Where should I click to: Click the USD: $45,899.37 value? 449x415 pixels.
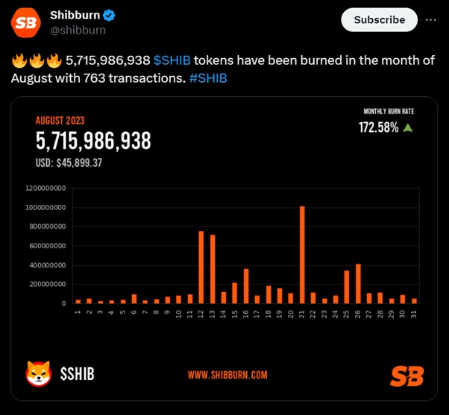click(69, 162)
